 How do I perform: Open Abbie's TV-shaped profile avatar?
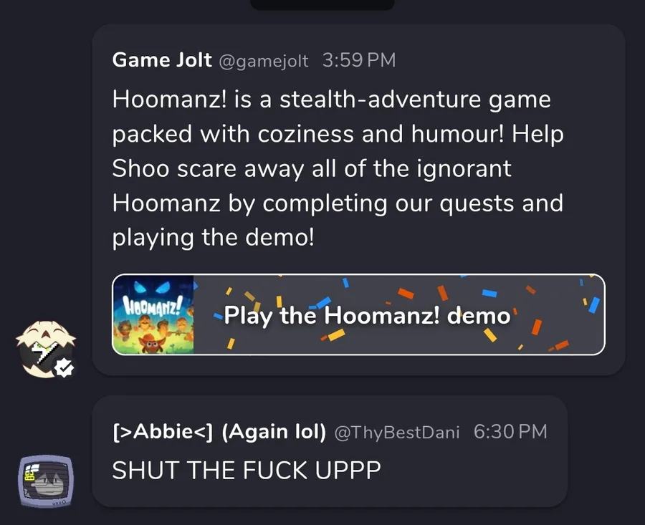coord(46,481)
